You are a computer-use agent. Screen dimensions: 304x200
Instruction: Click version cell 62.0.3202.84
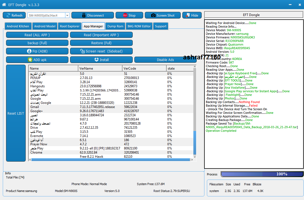(x=89, y=152)
